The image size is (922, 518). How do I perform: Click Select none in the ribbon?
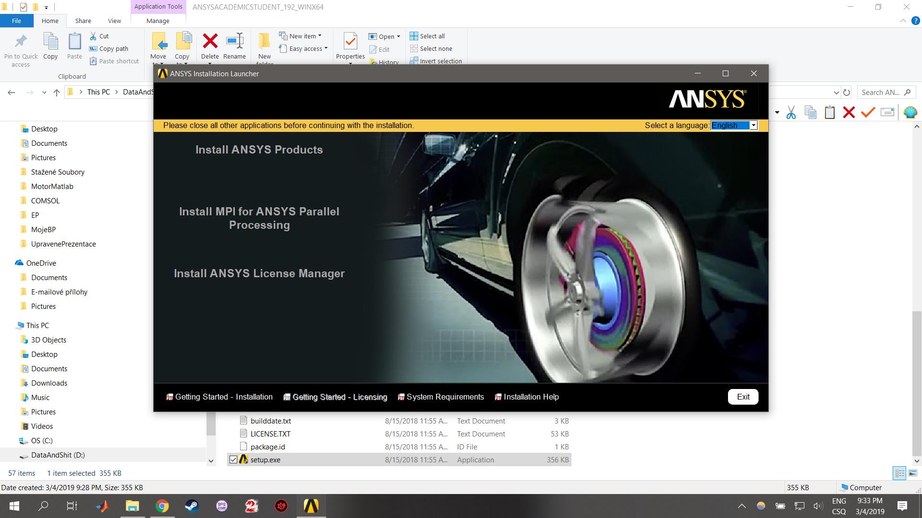click(x=431, y=48)
